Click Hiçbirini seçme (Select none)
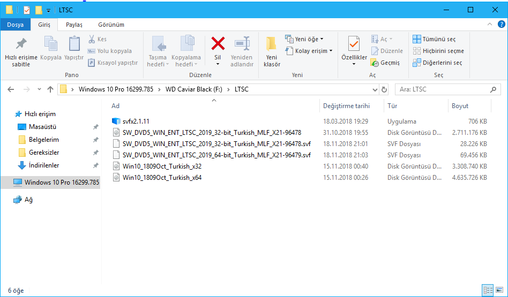Screen dimensions: 508x297 click(x=438, y=51)
